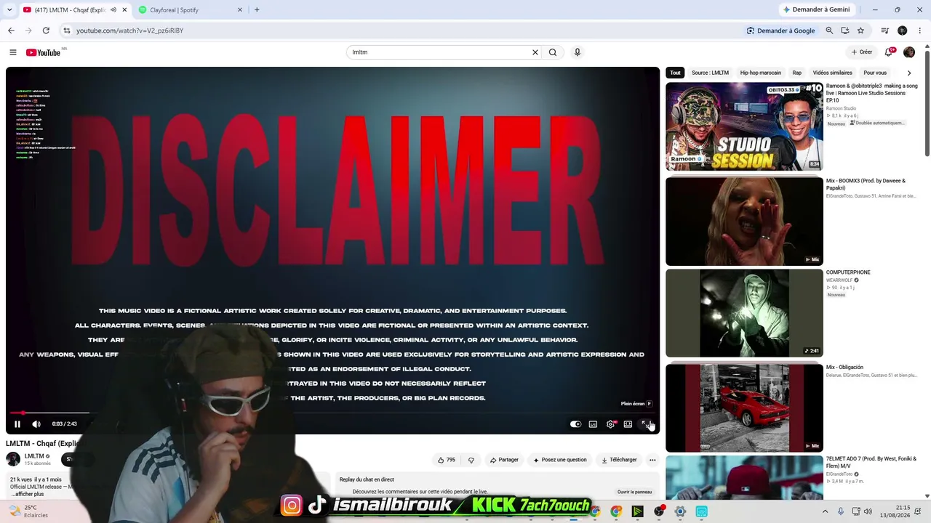
Task: Run the YouTube search with the magnifier
Action: point(553,52)
